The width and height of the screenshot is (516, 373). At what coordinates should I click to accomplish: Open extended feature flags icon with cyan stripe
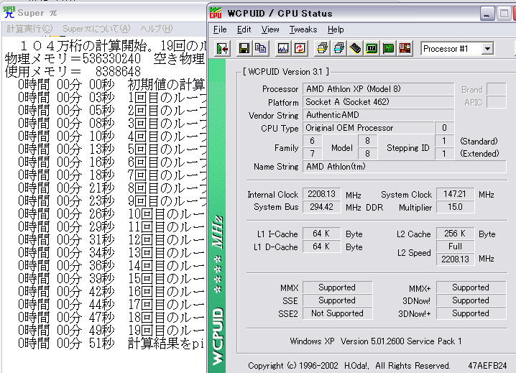pyautogui.click(x=338, y=49)
